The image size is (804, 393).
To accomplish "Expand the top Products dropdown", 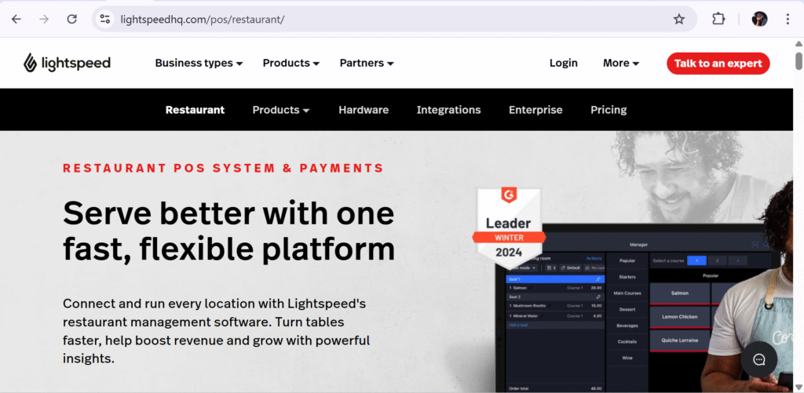I will tap(291, 63).
